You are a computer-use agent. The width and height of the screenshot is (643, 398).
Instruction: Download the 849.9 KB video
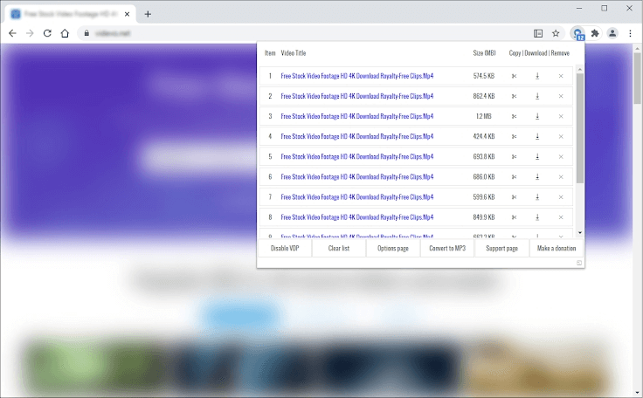pyautogui.click(x=537, y=216)
